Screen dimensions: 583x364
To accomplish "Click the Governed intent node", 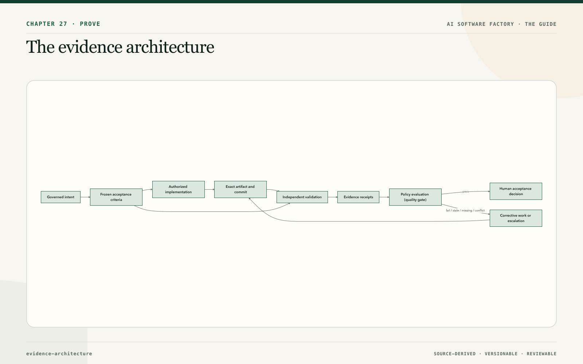I will [x=60, y=197].
